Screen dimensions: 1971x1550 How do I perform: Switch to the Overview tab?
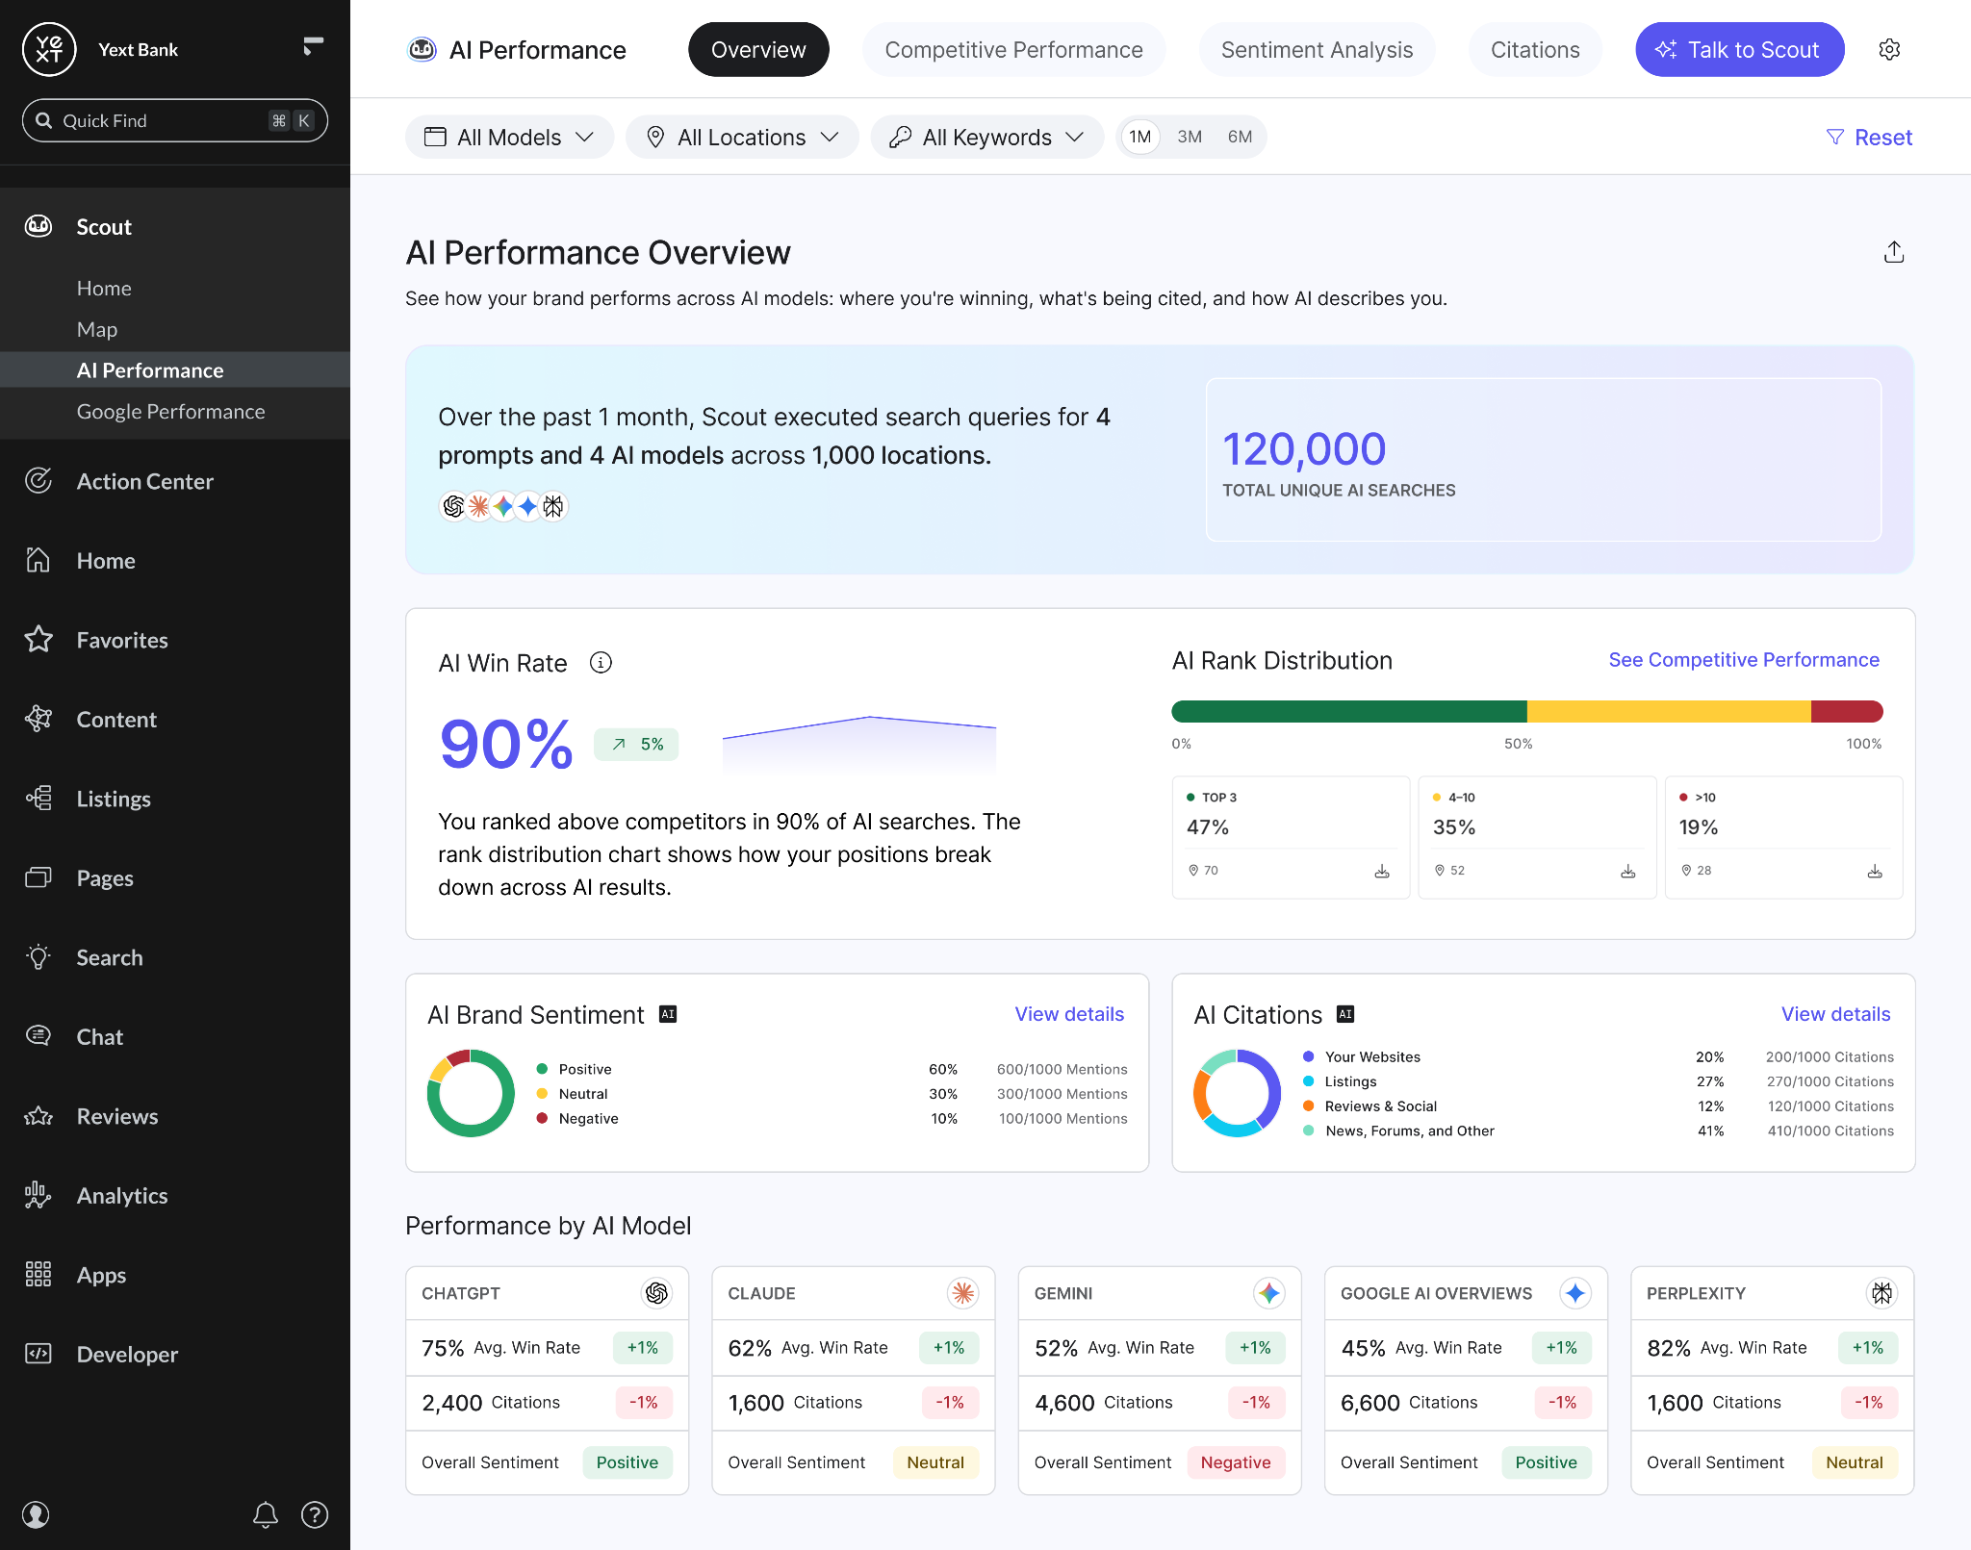[758, 50]
